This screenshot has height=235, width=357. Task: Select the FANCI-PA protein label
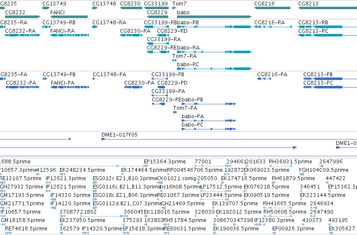[63, 83]
